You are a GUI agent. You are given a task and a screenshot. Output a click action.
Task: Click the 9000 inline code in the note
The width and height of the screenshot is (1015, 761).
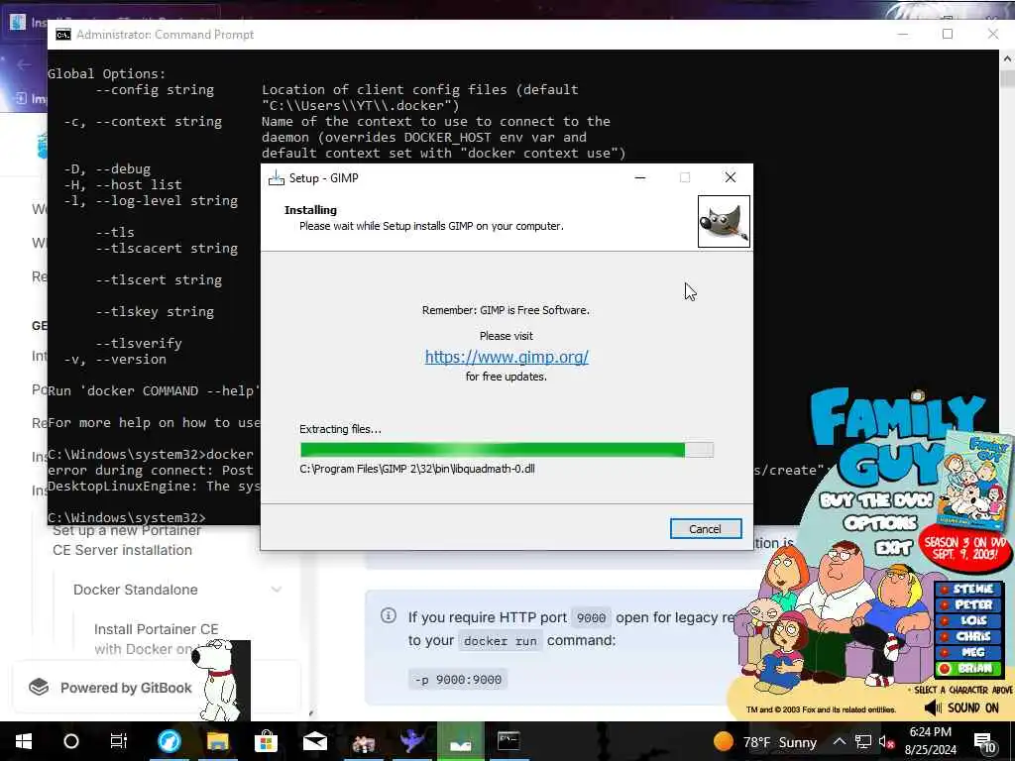click(591, 618)
